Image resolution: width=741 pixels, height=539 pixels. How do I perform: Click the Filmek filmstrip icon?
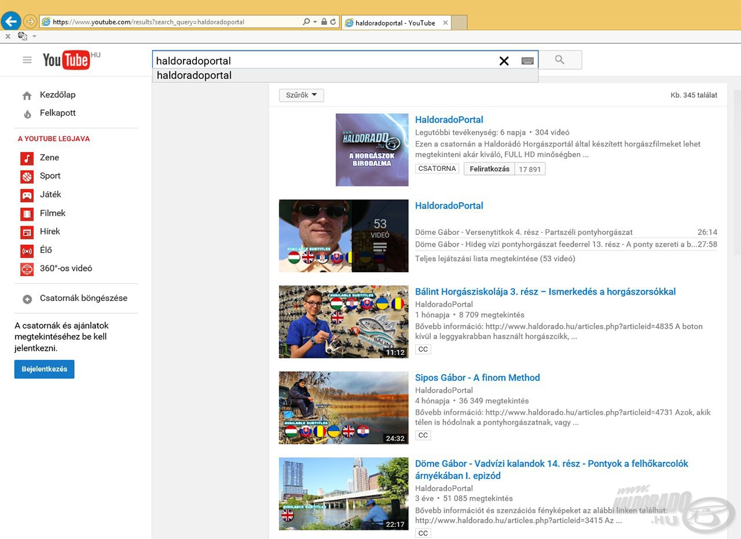(27, 214)
